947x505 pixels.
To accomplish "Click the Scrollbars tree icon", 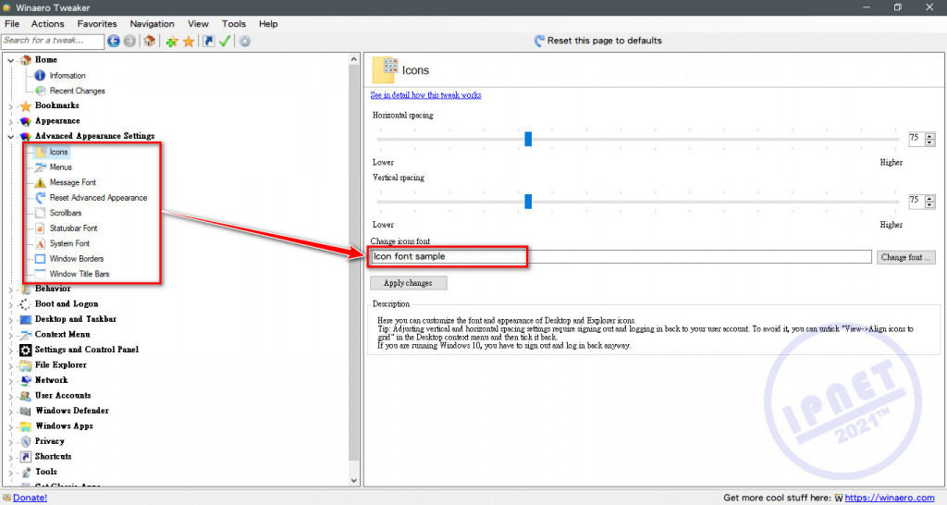I will [40, 213].
